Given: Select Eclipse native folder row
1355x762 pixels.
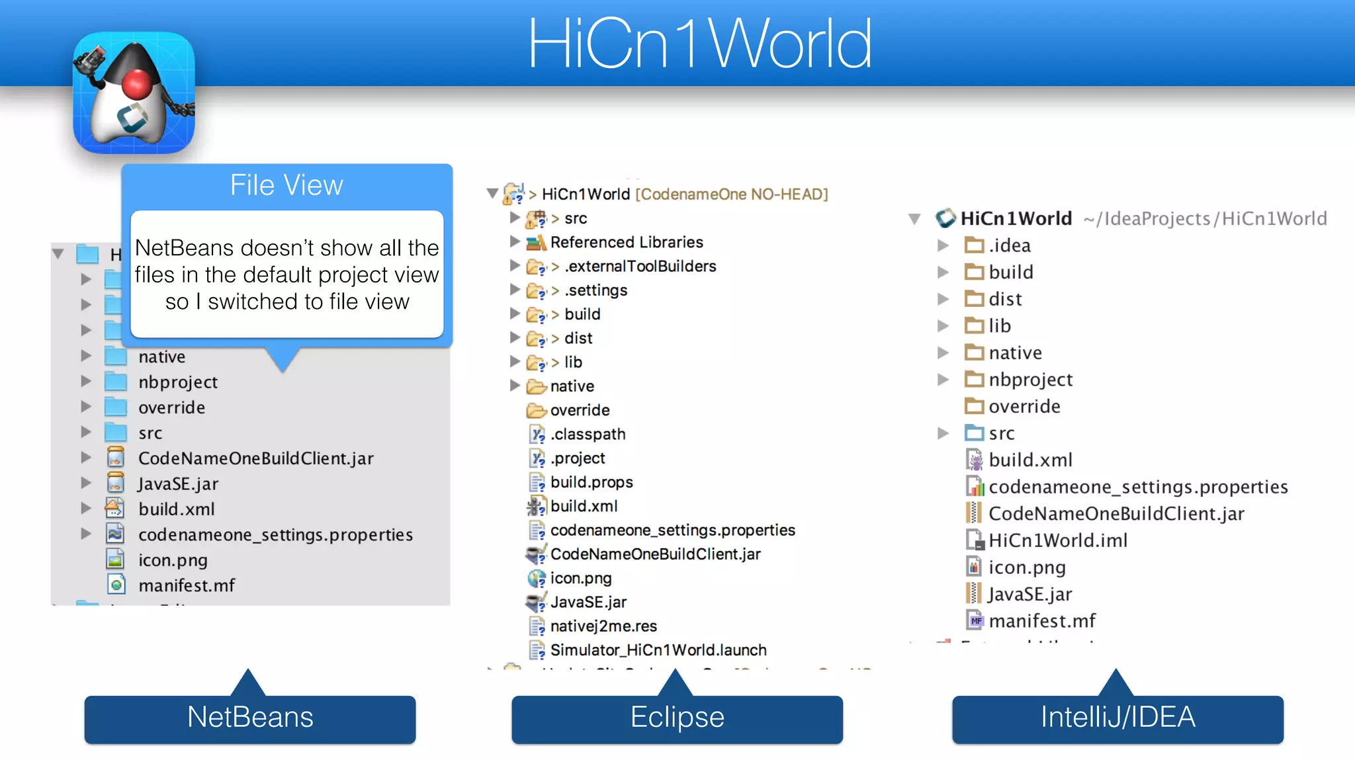Looking at the screenshot, I should [x=552, y=386].
